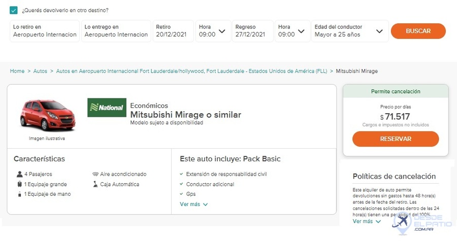Click checkmark beside 'Extensión de responsabilidad civil'

click(x=181, y=174)
